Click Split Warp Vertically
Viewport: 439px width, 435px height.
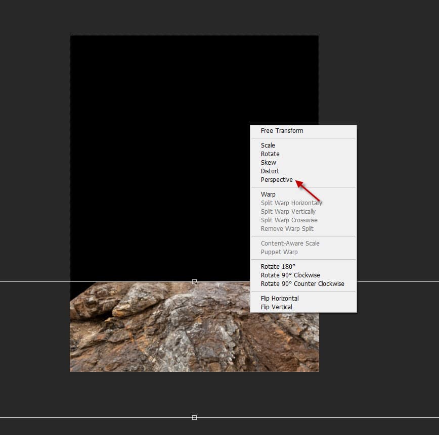288,212
